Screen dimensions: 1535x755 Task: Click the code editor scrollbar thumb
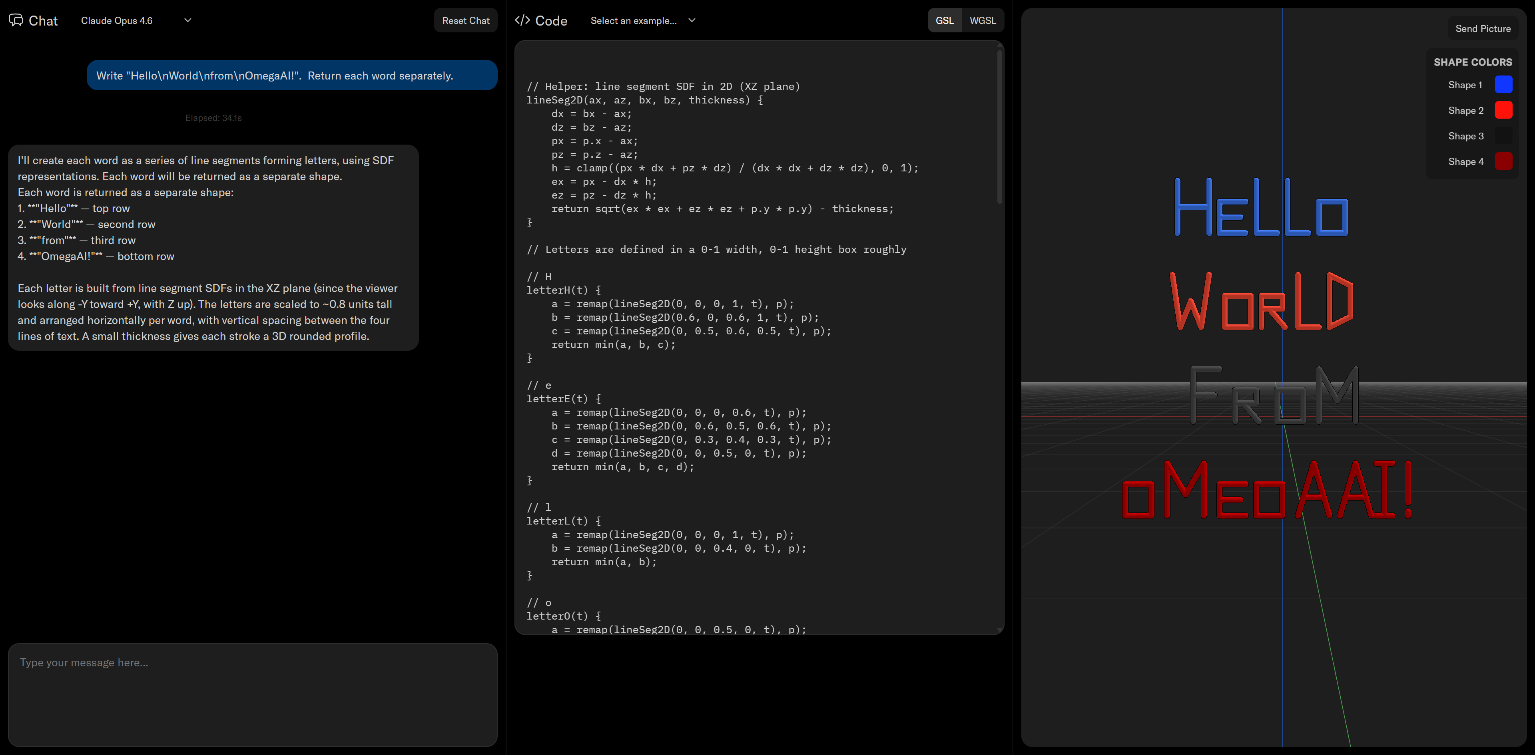pos(999,126)
